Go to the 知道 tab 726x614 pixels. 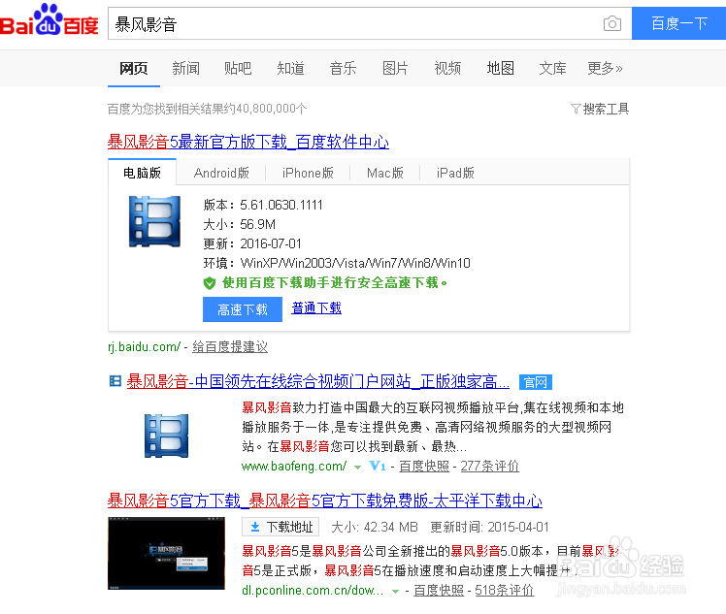pos(291,69)
